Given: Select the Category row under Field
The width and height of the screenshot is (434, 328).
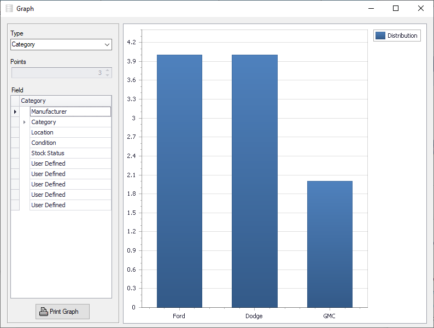Looking at the screenshot, I should tap(71, 122).
